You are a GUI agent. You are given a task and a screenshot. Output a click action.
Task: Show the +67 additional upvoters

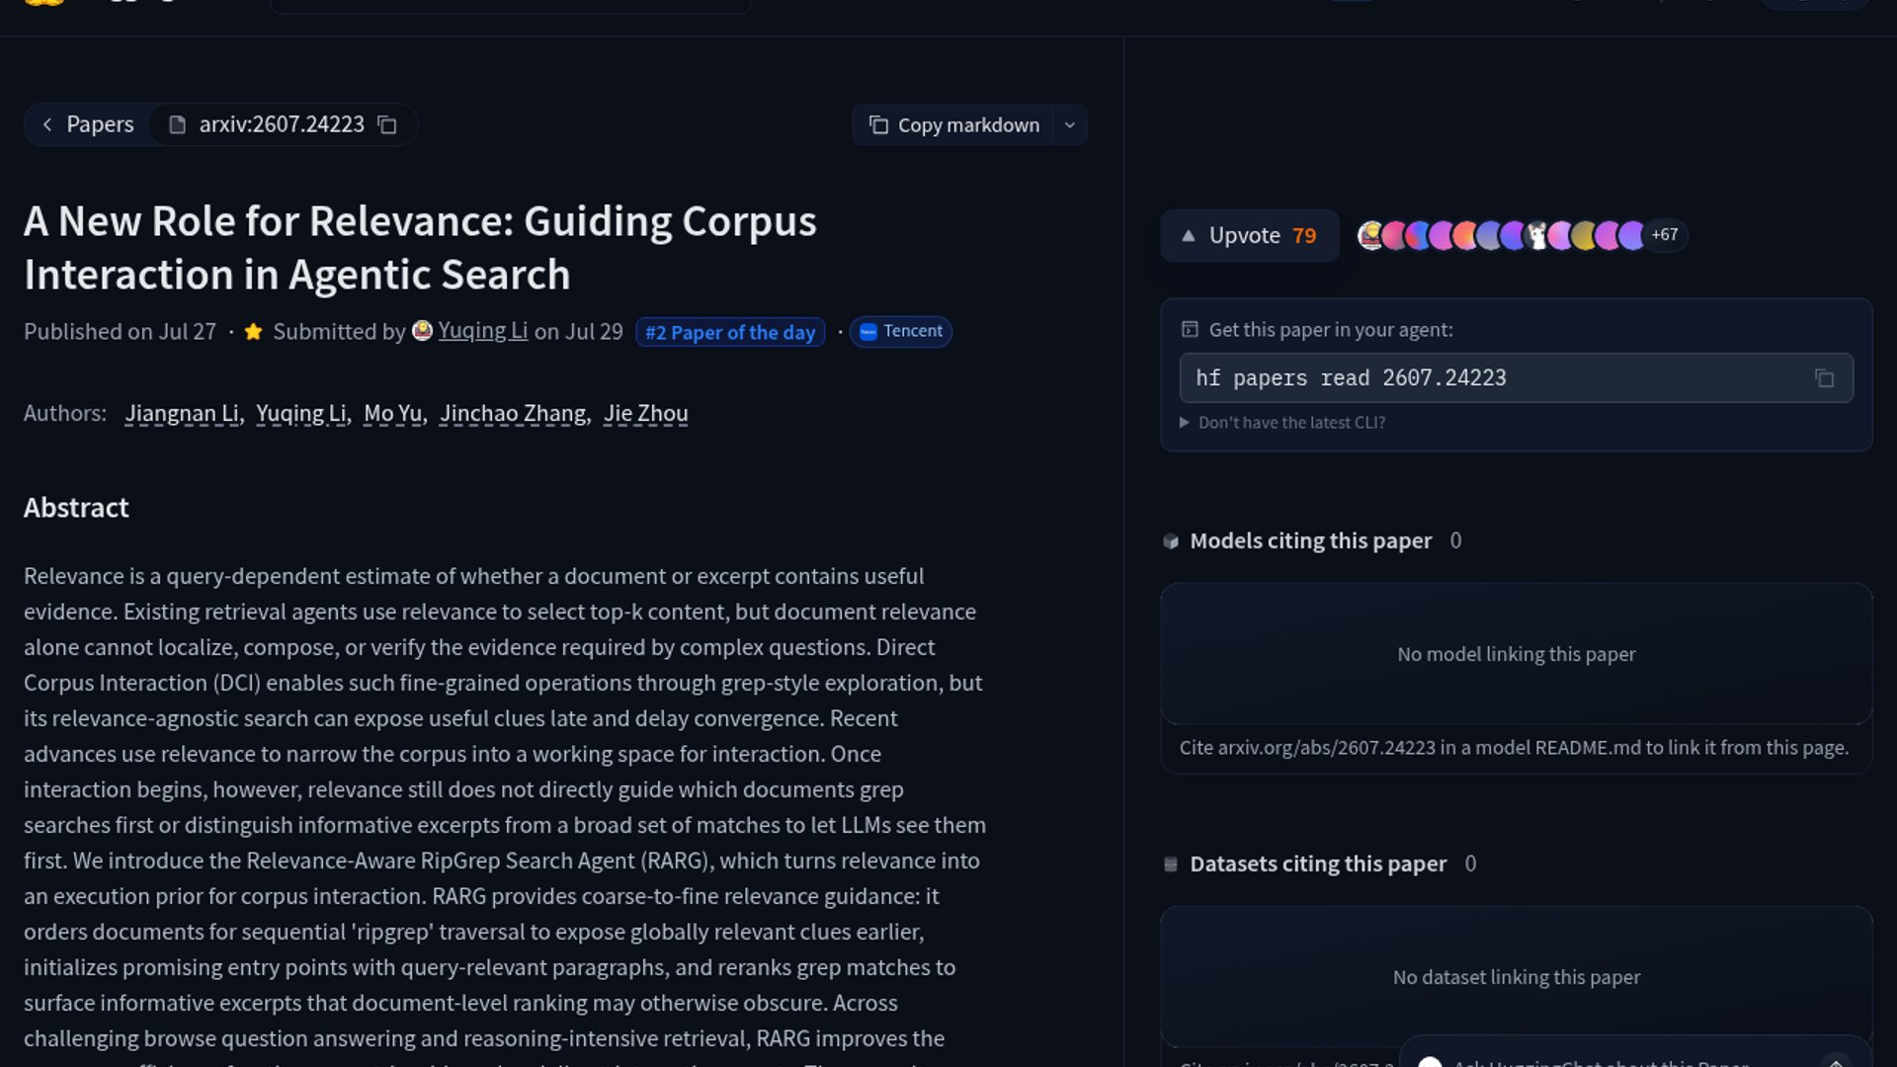[x=1665, y=235]
